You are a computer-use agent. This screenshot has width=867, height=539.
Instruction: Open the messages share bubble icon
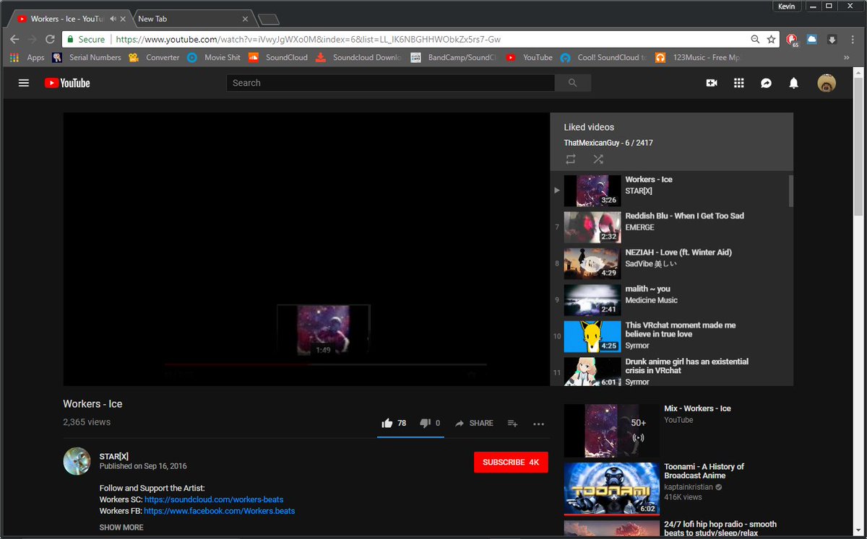(x=766, y=83)
